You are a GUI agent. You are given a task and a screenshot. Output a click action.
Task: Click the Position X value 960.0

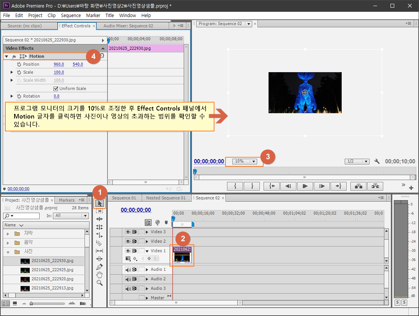[59, 64]
